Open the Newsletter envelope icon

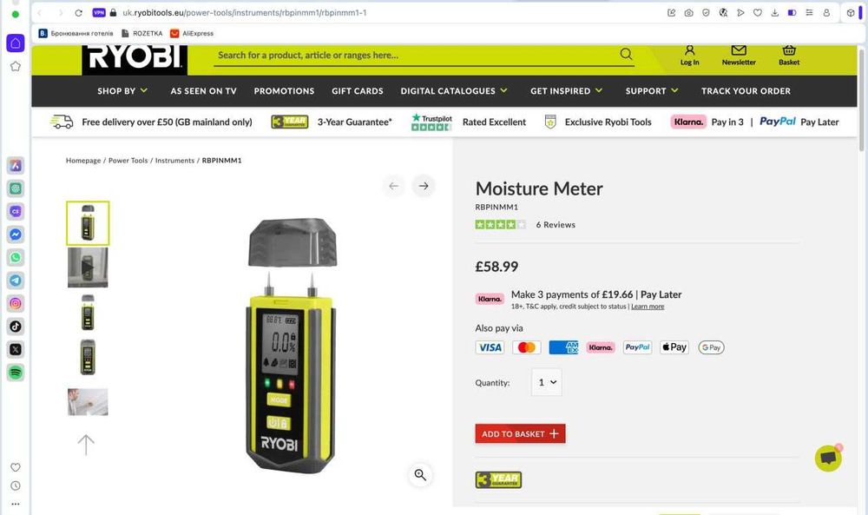tap(739, 50)
